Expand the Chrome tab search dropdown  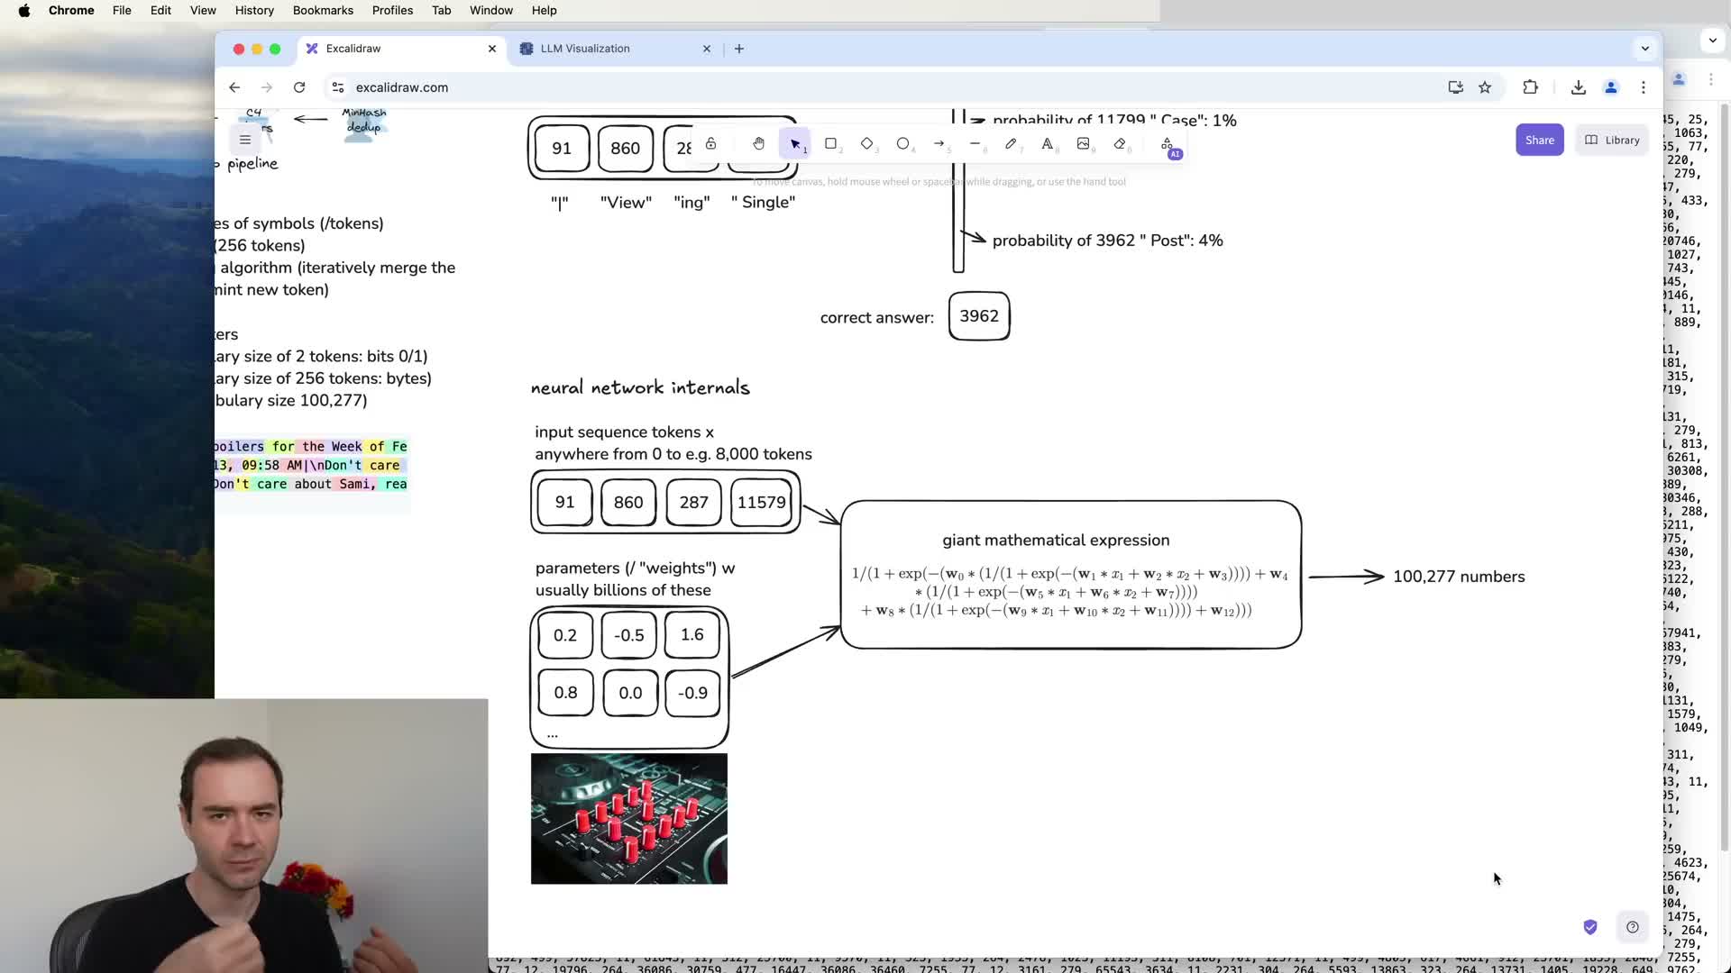1644,49
